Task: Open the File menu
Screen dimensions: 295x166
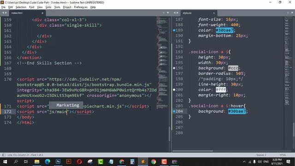Action: click(3, 7)
